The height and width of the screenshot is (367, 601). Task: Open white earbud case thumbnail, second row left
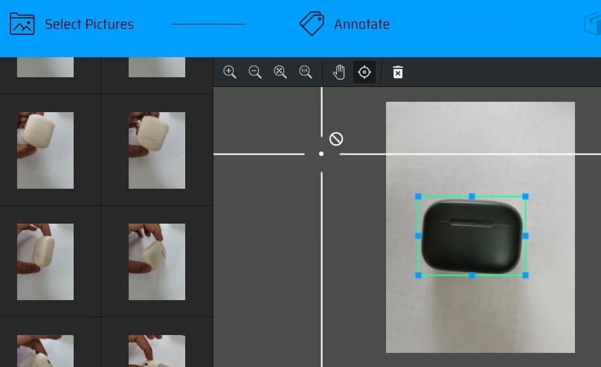(x=45, y=150)
